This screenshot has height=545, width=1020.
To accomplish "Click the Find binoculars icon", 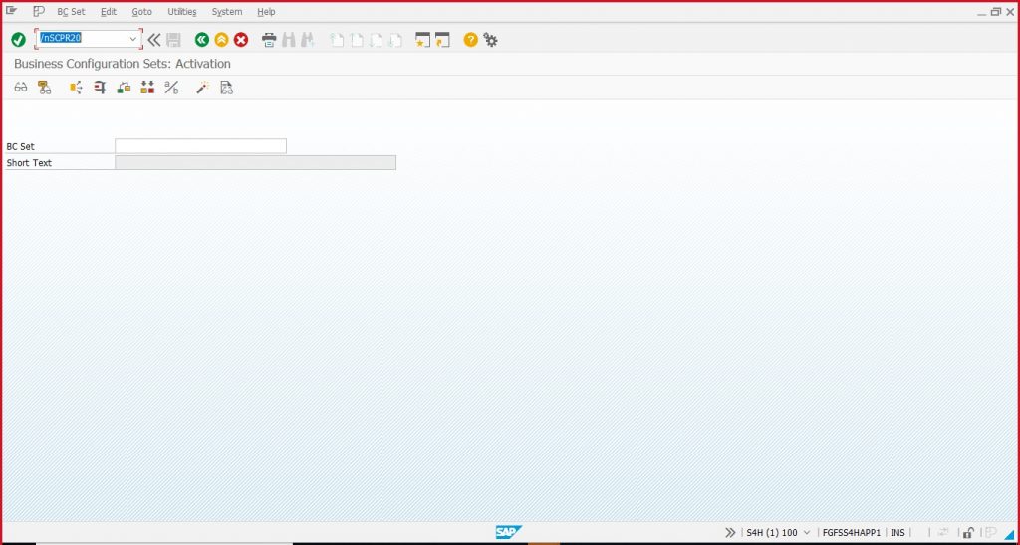I will (288, 40).
